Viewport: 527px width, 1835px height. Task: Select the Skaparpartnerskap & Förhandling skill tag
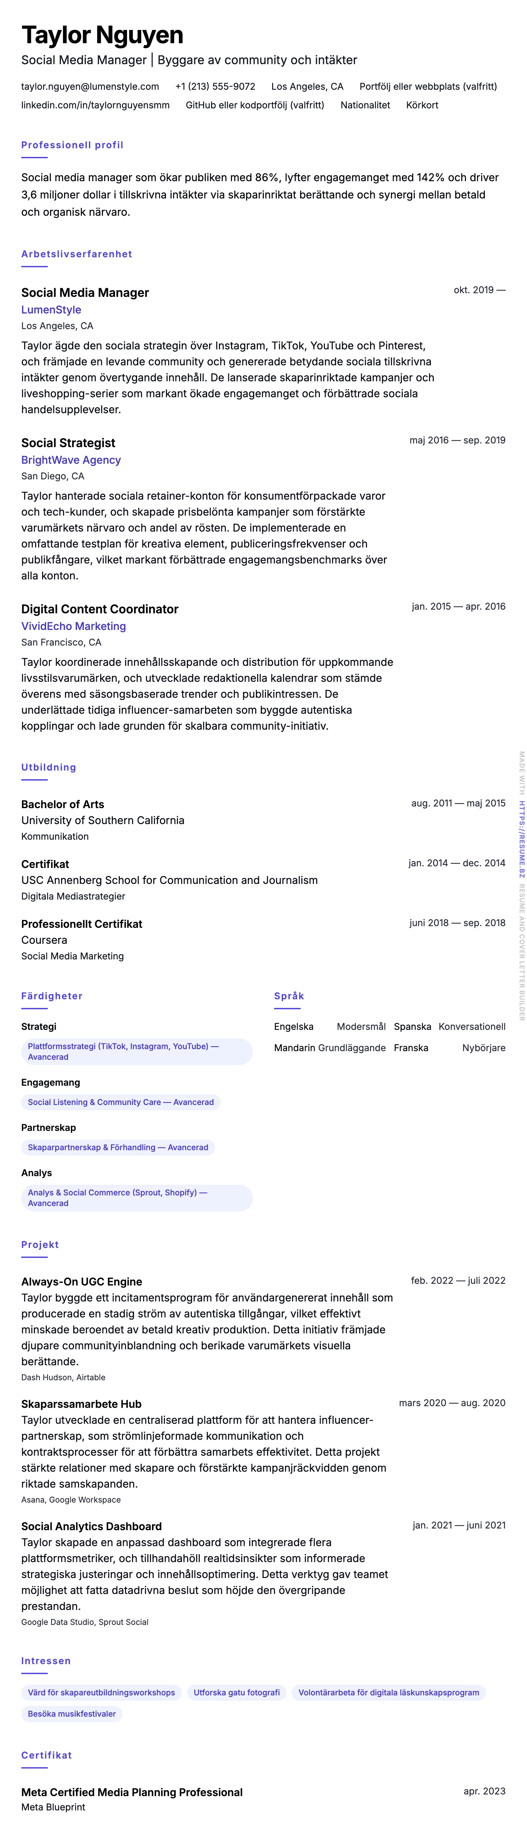click(118, 1148)
